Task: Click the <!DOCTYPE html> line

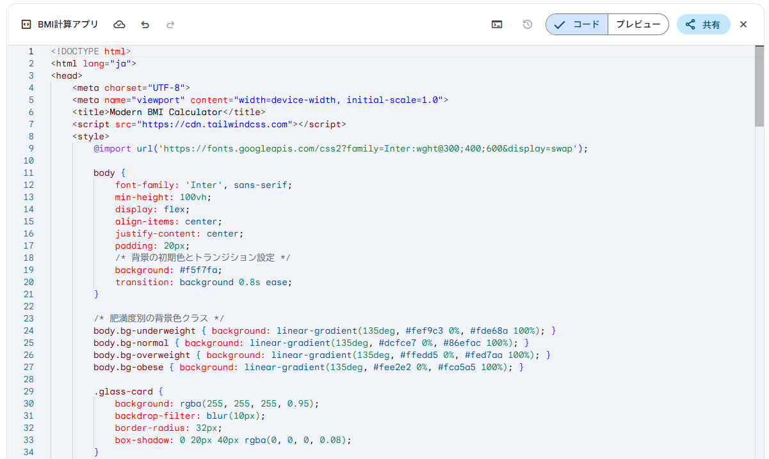Action: [91, 51]
